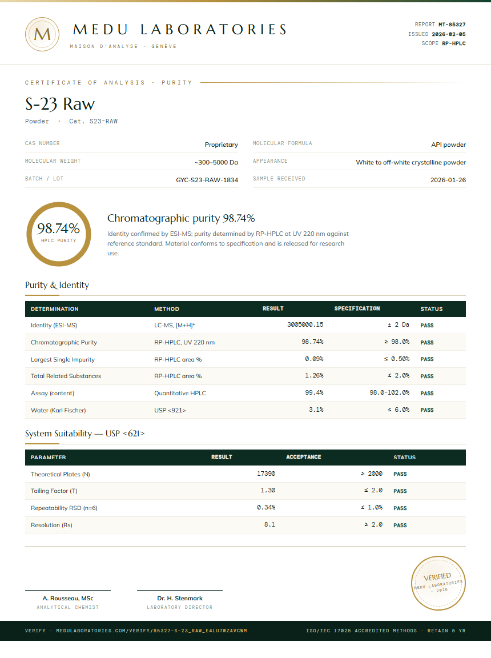Select the Repeatability RSD result 0.34%
The image size is (491, 658).
coord(266,507)
